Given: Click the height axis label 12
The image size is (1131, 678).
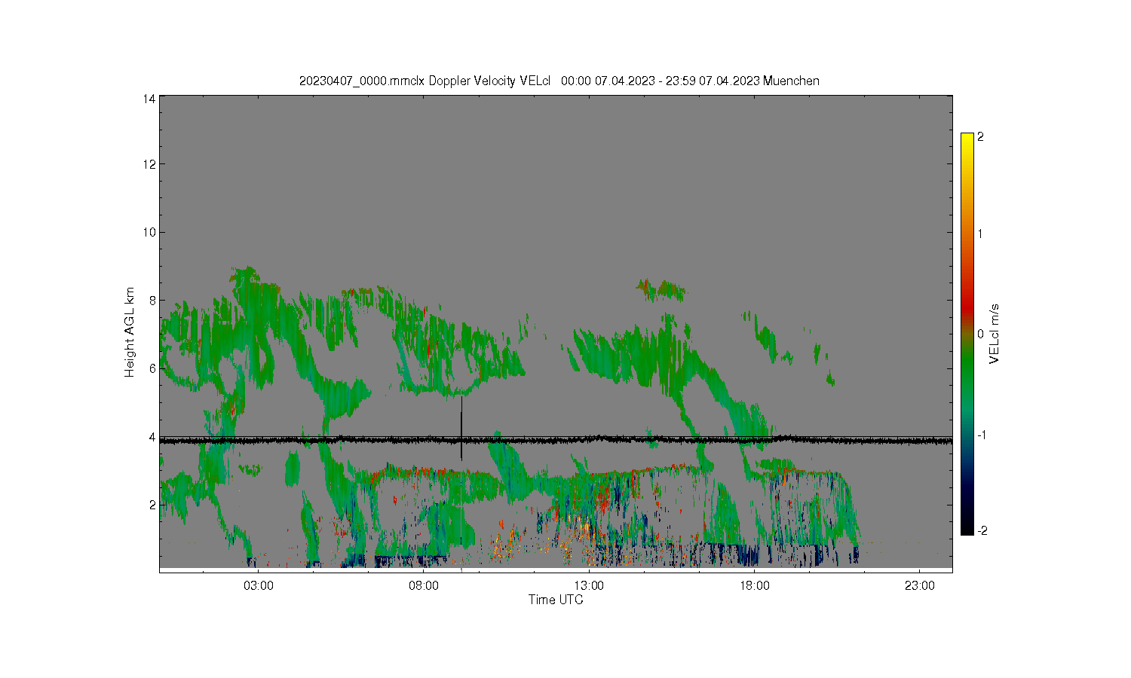Looking at the screenshot, I should 149,164.
